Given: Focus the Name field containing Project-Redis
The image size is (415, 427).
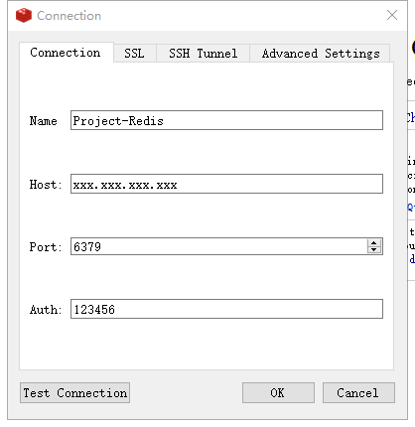Looking at the screenshot, I should 226,120.
